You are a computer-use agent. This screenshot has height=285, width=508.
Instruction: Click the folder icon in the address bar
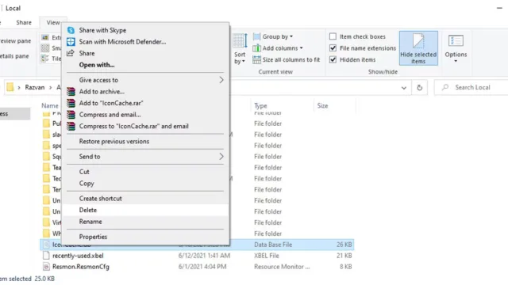click(10, 87)
